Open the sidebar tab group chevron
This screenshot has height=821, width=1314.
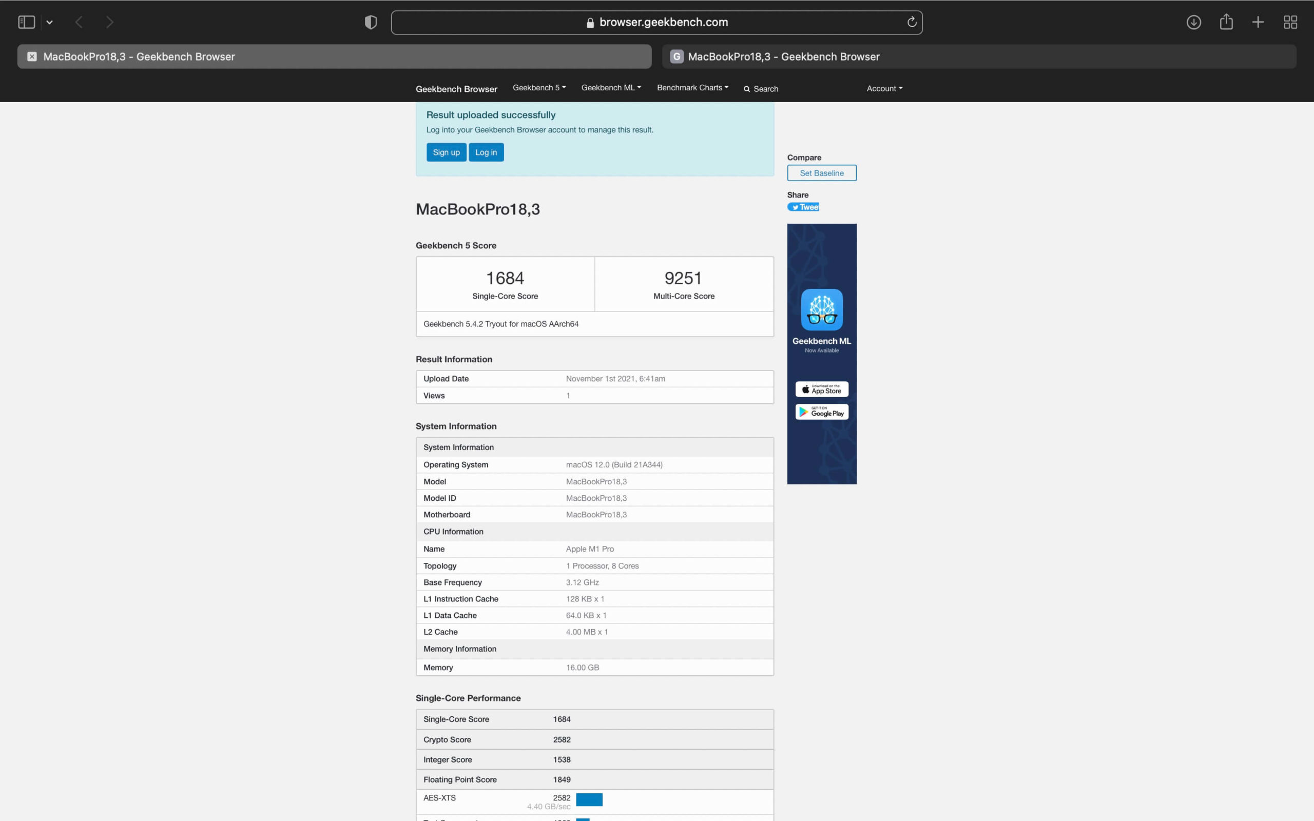pos(49,22)
